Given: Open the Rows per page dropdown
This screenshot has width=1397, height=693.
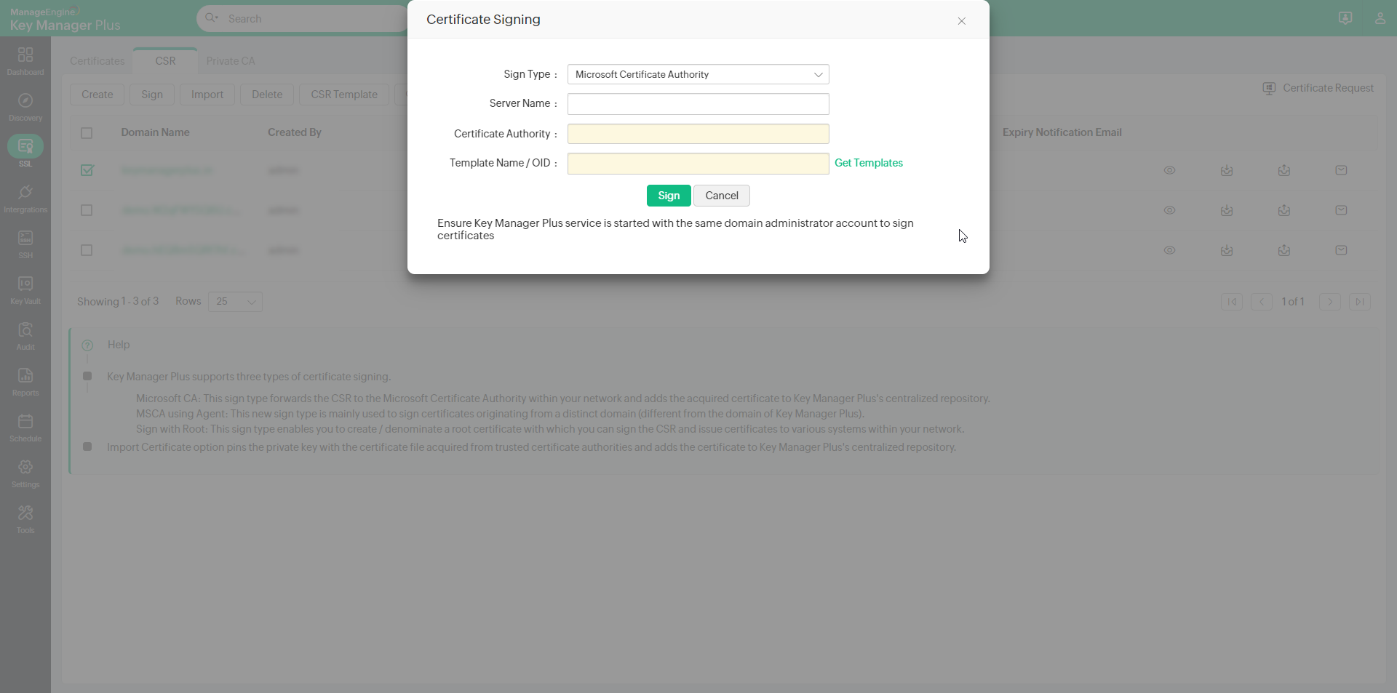Looking at the screenshot, I should pyautogui.click(x=235, y=302).
